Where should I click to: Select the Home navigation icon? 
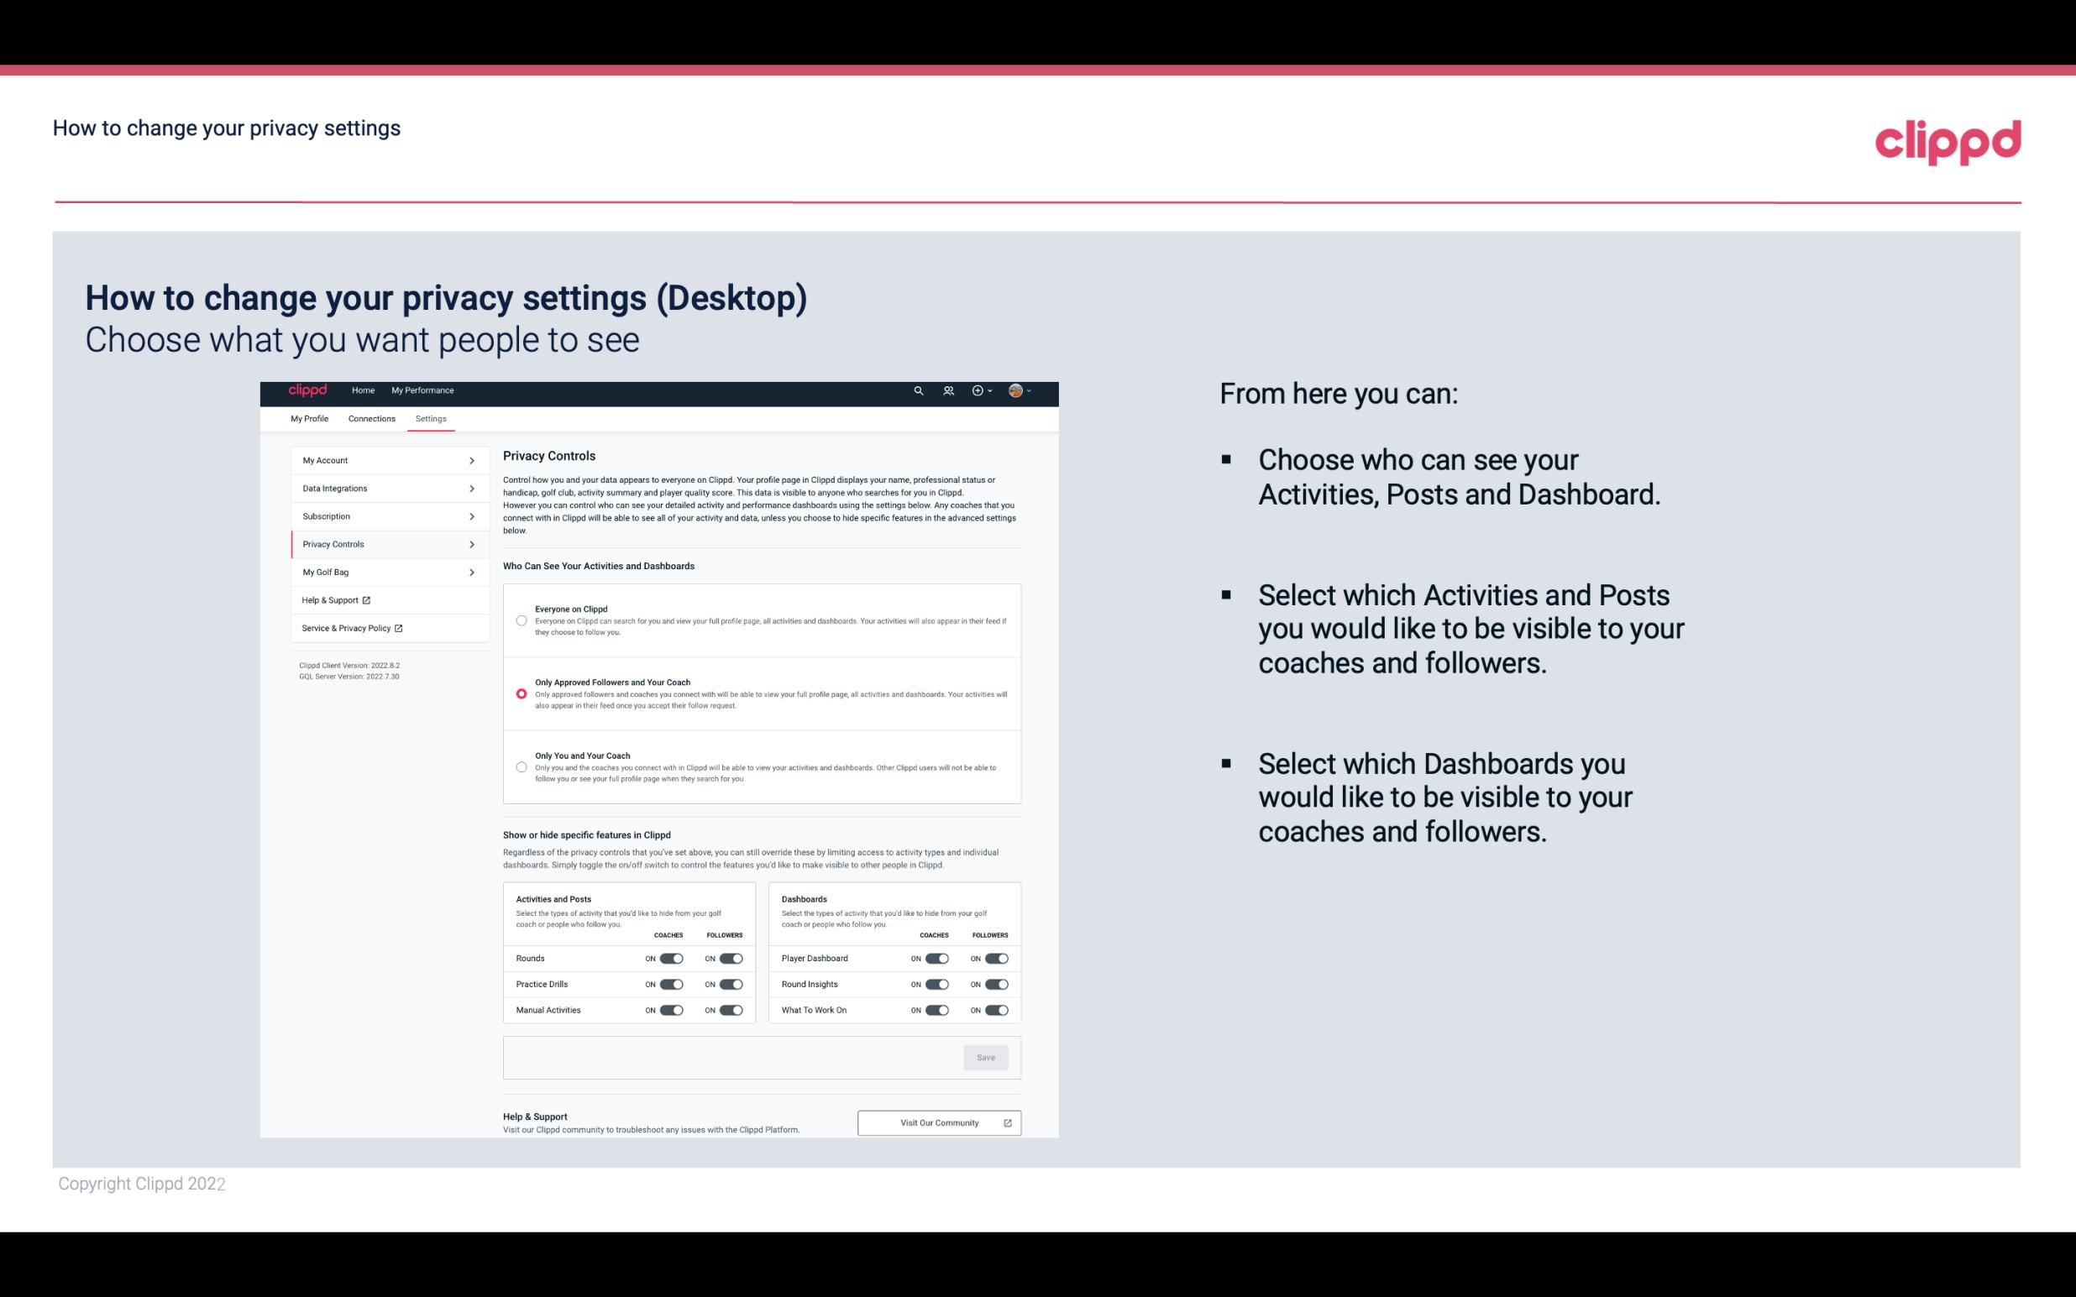363,390
